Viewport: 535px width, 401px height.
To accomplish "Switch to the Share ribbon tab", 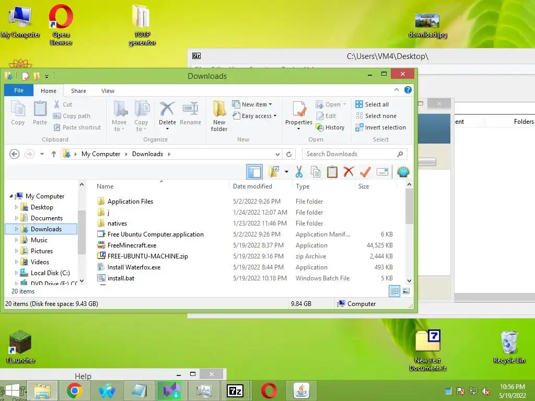I will 78,91.
